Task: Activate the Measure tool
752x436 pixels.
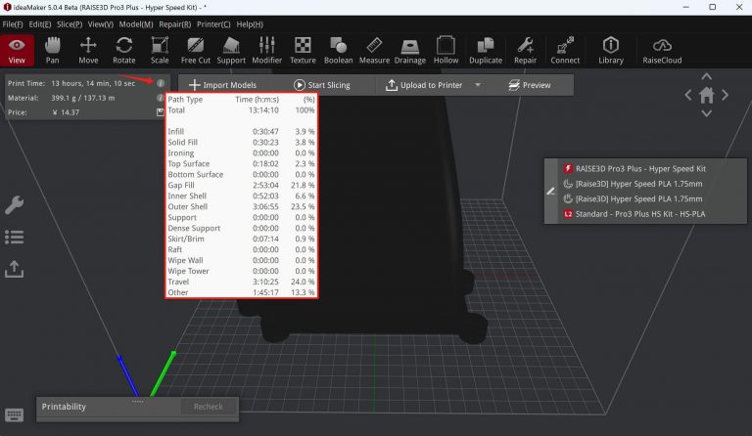Action: 374,50
